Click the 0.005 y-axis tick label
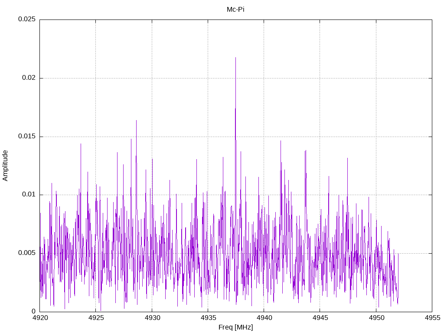Screen dimensions: 444x333 point(26,253)
